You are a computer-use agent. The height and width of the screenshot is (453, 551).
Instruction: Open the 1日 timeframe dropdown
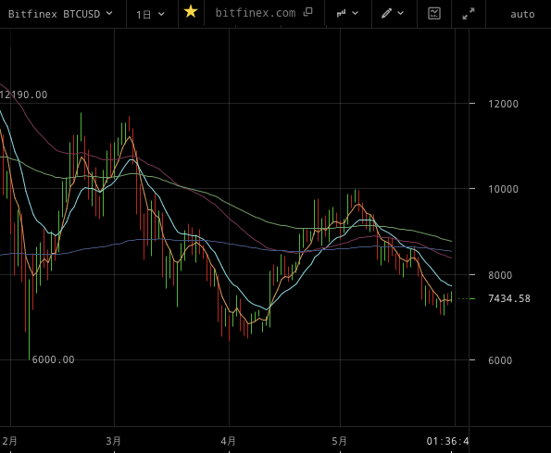[150, 15]
